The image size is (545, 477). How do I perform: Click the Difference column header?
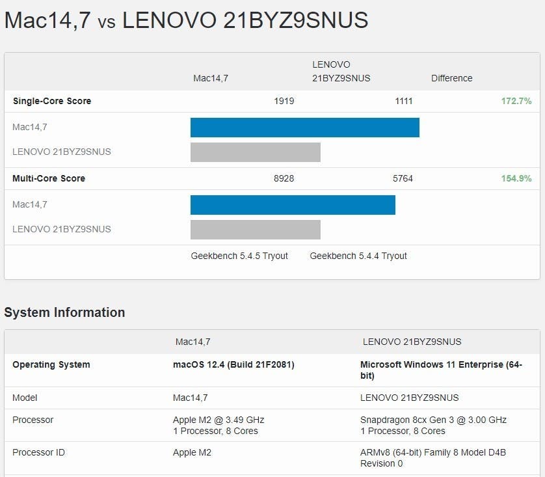tap(451, 78)
